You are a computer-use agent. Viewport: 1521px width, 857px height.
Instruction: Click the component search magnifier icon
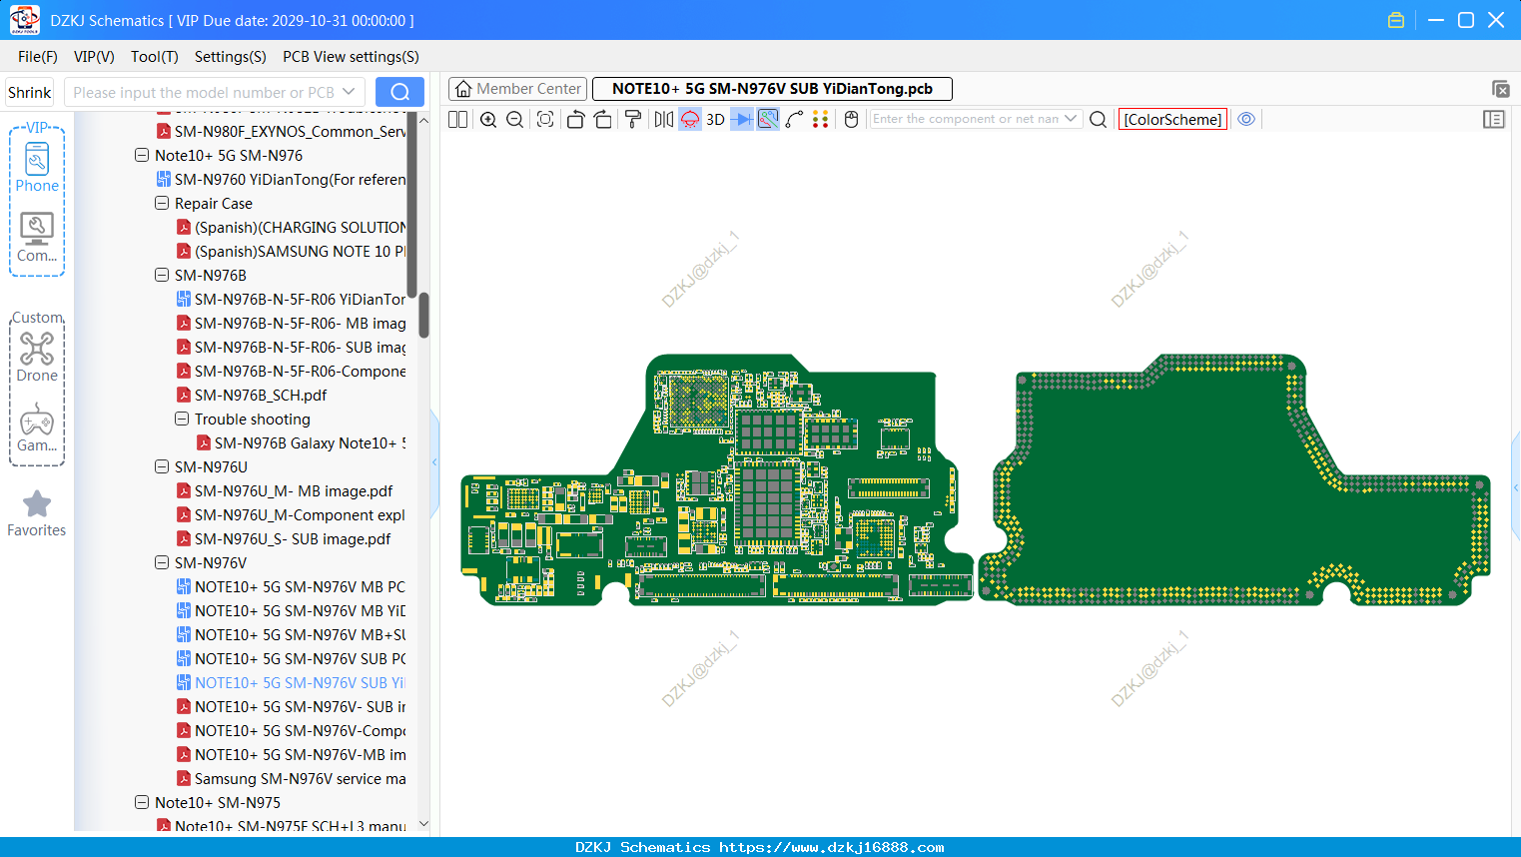tap(1098, 119)
